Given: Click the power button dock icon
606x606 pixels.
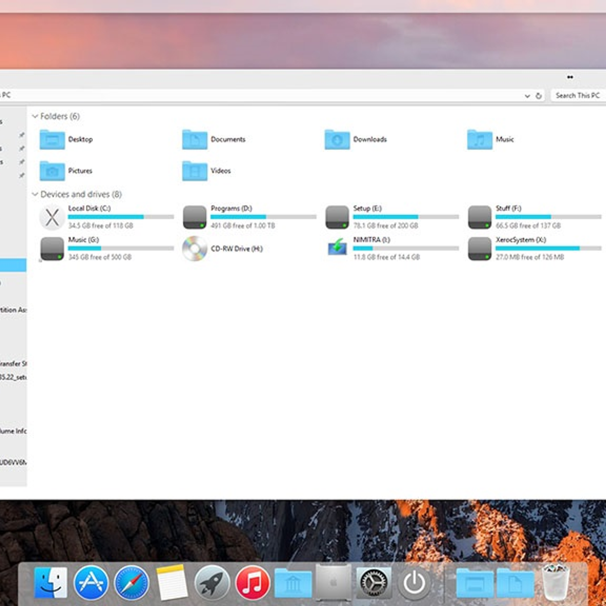Looking at the screenshot, I should click(415, 582).
